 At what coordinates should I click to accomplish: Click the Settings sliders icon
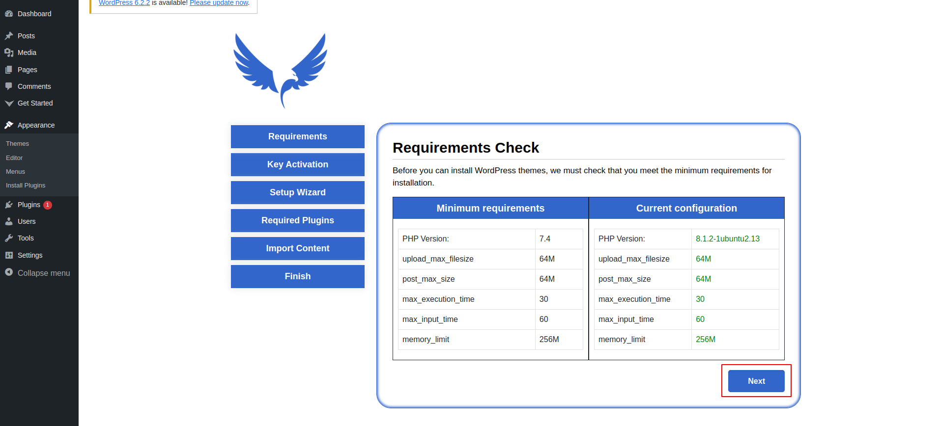9,255
